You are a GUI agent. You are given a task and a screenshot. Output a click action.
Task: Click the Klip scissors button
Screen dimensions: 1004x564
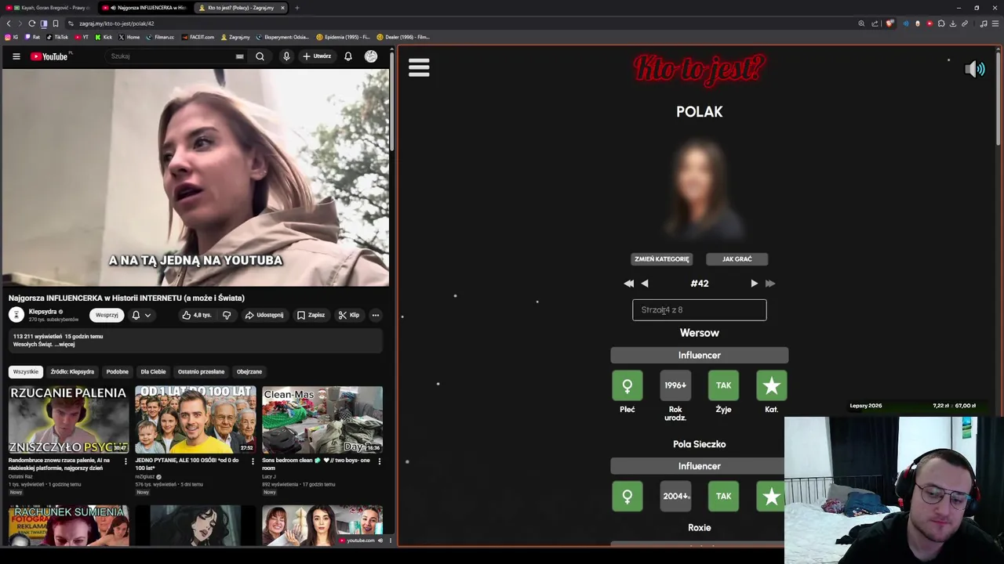point(349,315)
